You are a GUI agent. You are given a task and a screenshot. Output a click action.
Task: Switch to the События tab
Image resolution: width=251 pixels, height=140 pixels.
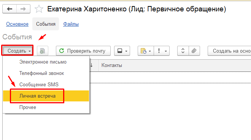(46, 24)
